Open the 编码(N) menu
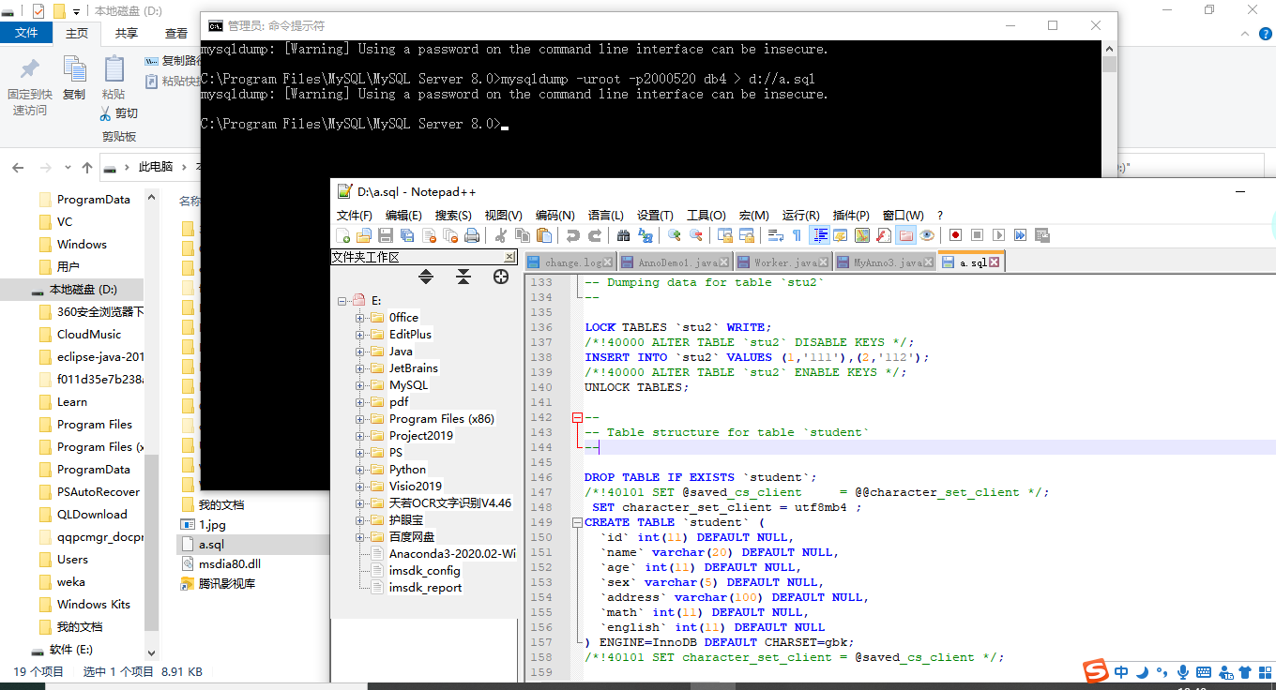 tap(554, 216)
